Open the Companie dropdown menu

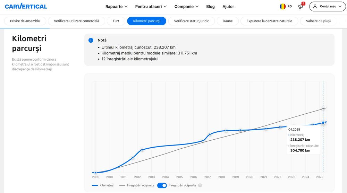click(x=186, y=7)
